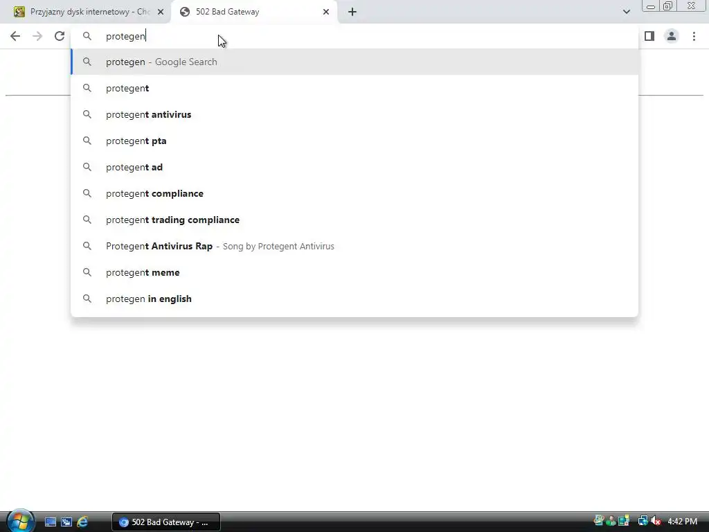Select the 'protegent' suggestion
The width and height of the screenshot is (709, 532).
[354, 88]
